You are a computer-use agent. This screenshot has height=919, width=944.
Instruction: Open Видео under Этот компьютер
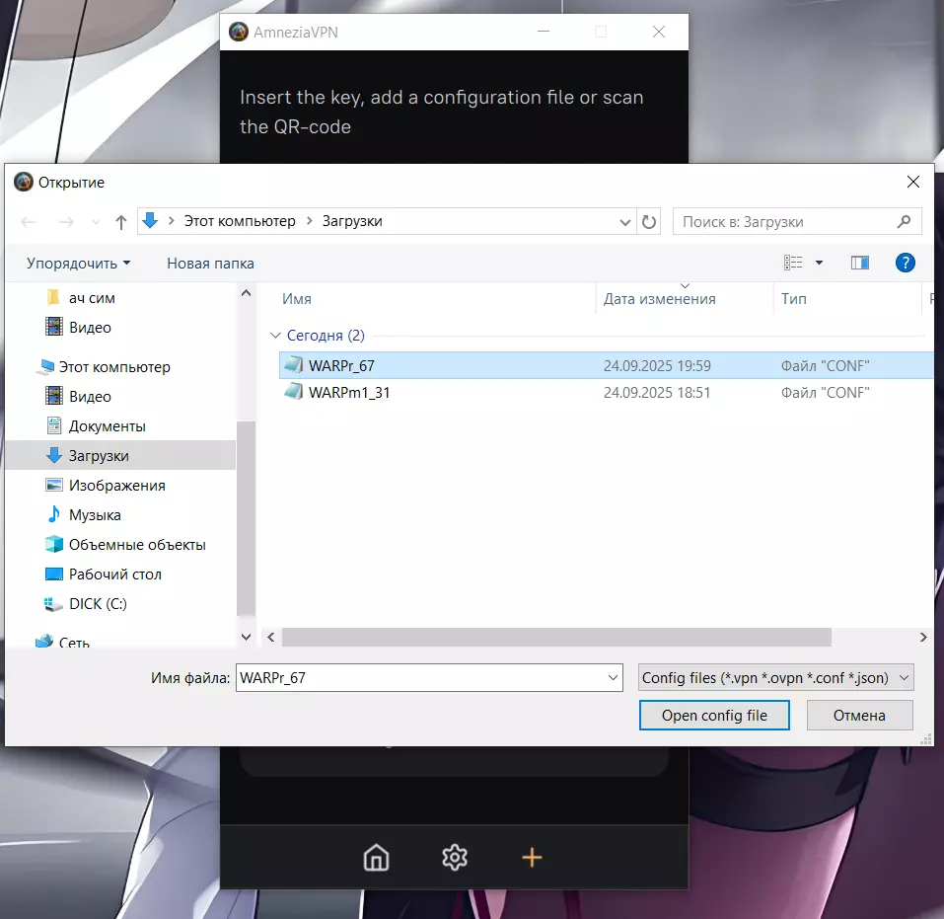(x=90, y=397)
